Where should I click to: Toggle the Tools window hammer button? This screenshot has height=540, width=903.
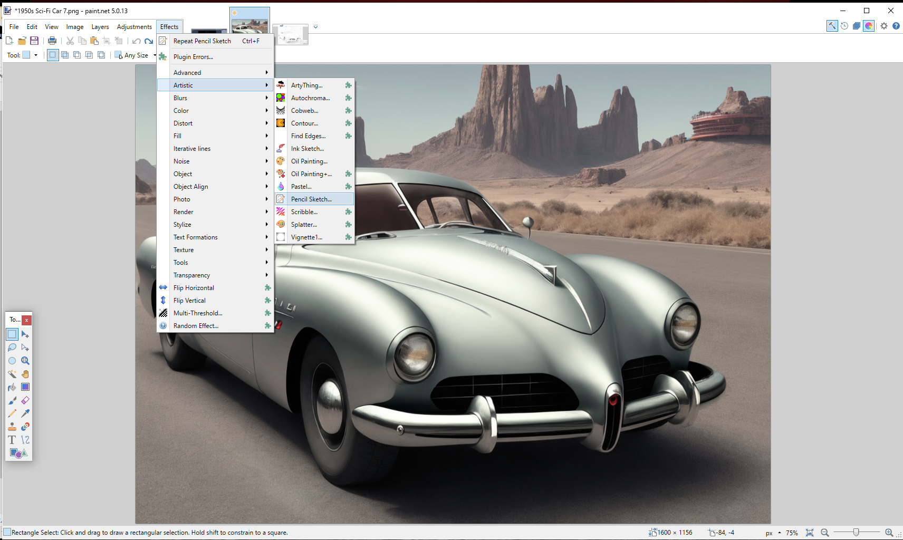tap(832, 26)
